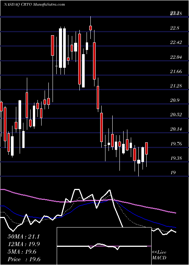Click the <<Live MACD label

159,255
